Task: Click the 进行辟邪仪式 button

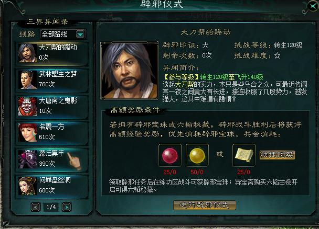Action: [x=205, y=205]
